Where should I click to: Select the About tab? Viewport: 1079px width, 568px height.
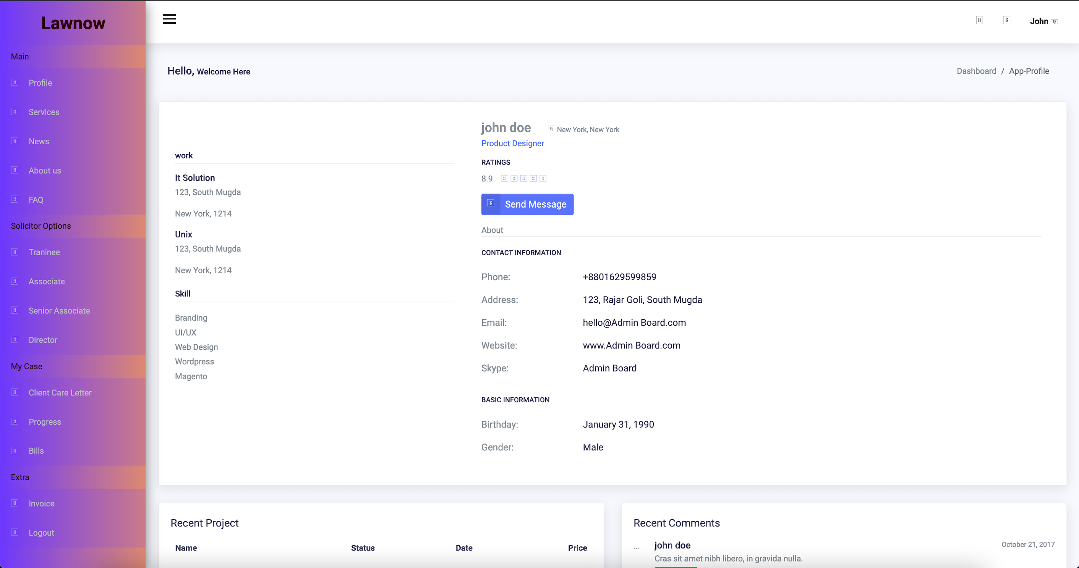click(x=492, y=230)
